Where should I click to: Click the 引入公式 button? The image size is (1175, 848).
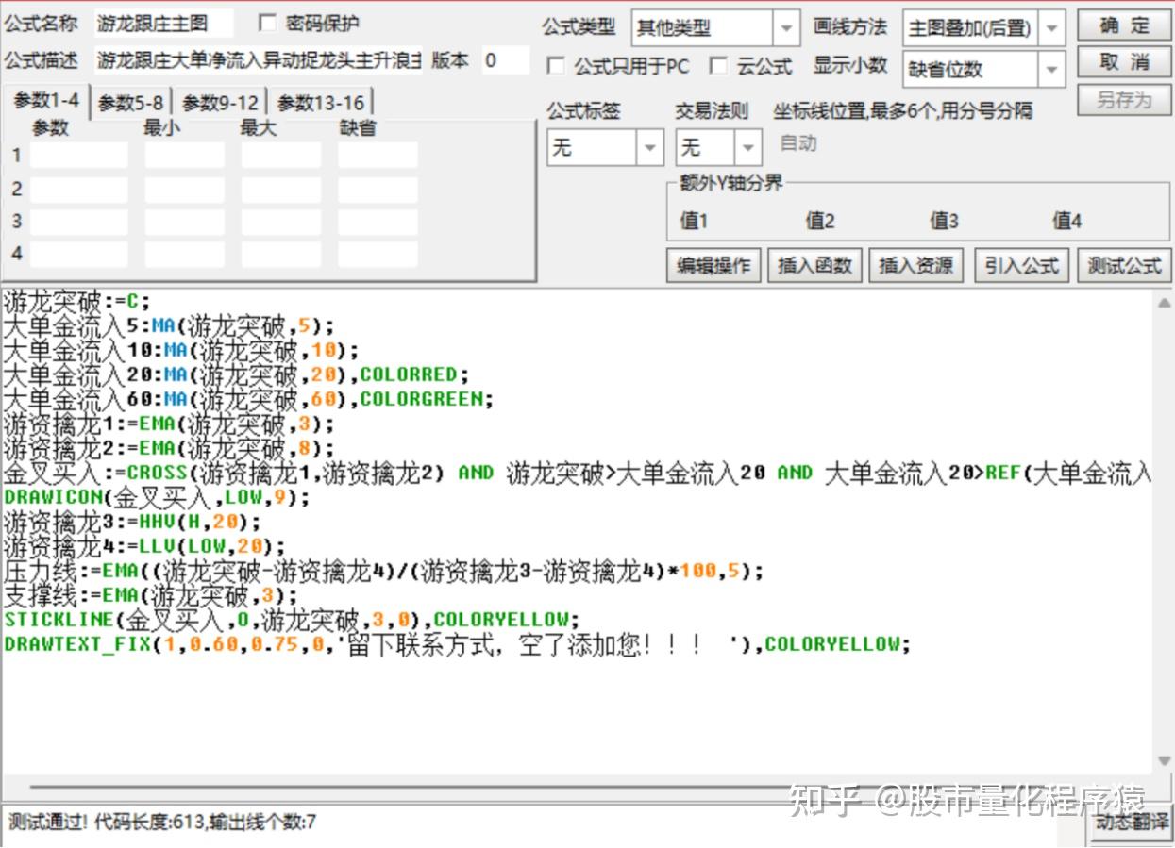pos(1022,266)
